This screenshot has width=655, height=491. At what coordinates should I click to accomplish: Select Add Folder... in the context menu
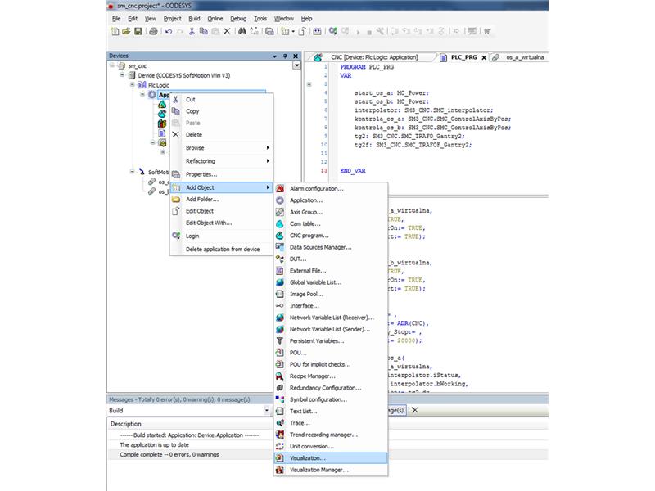click(x=221, y=200)
